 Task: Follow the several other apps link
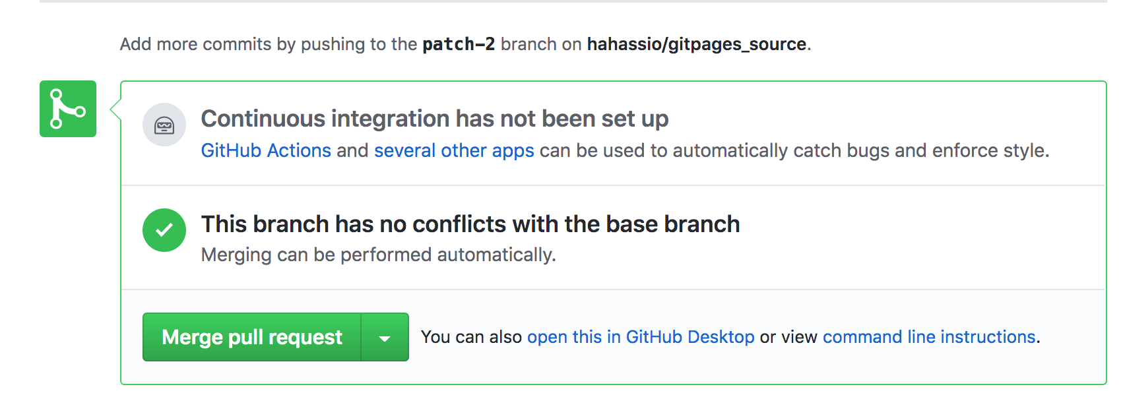[x=454, y=150]
